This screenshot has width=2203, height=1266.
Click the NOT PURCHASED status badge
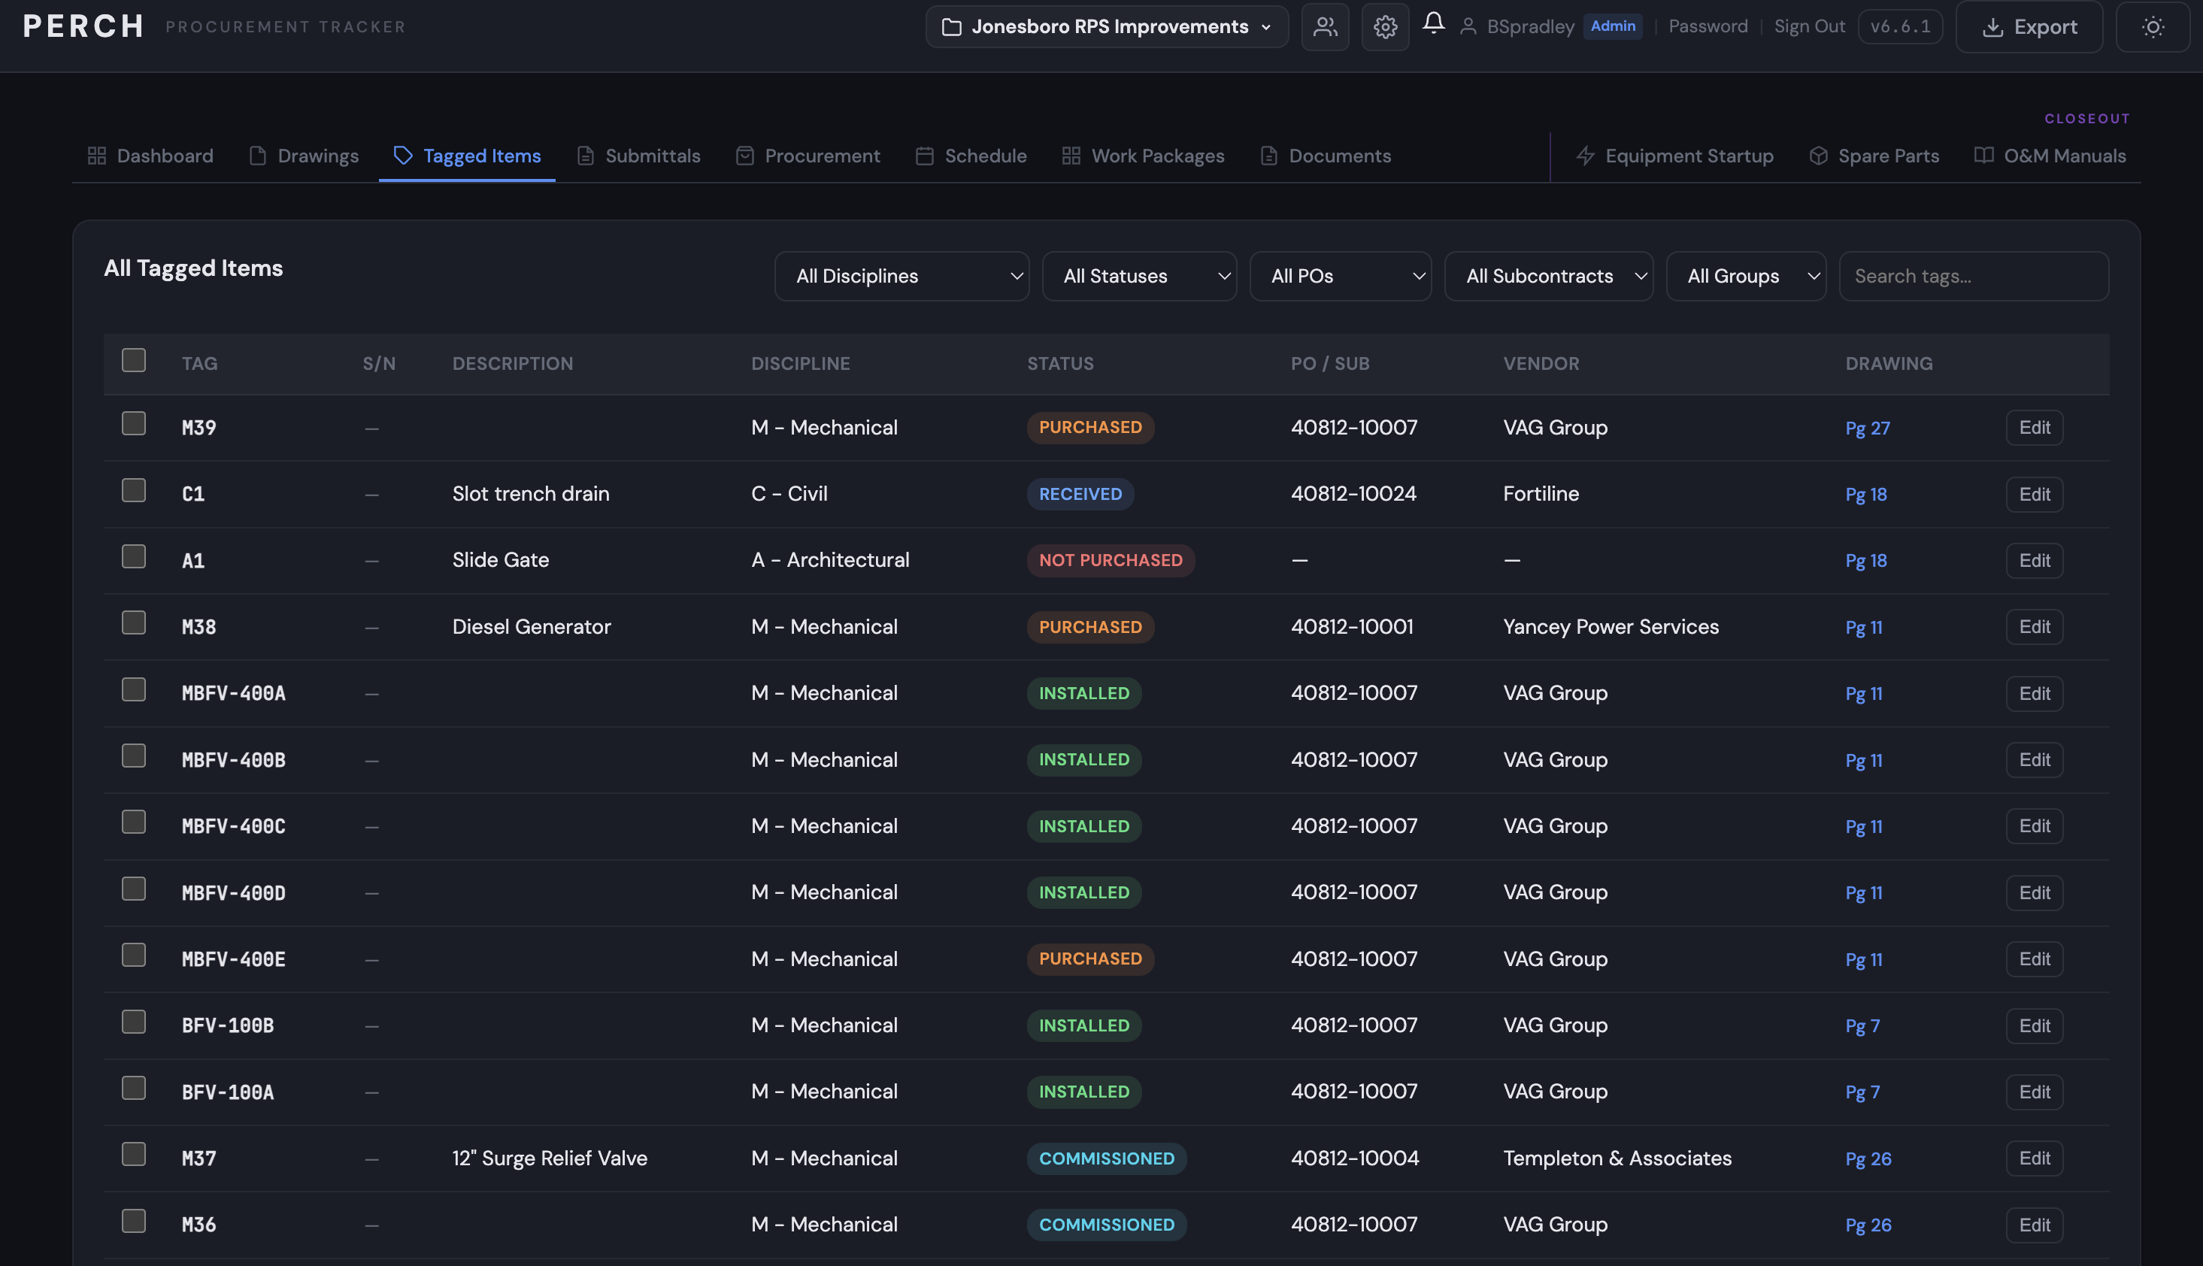1111,560
